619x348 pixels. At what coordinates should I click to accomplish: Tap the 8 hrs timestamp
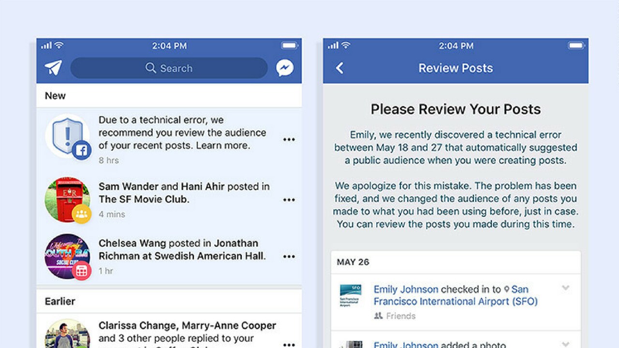[x=108, y=160]
